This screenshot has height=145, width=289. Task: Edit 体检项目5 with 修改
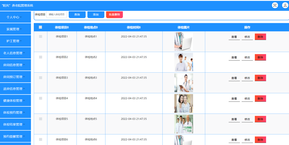coord(247,119)
